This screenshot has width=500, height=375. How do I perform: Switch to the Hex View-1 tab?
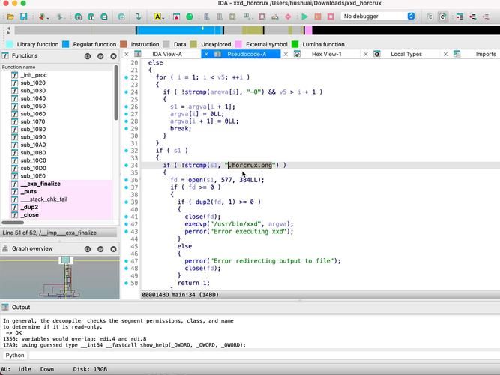[326, 54]
